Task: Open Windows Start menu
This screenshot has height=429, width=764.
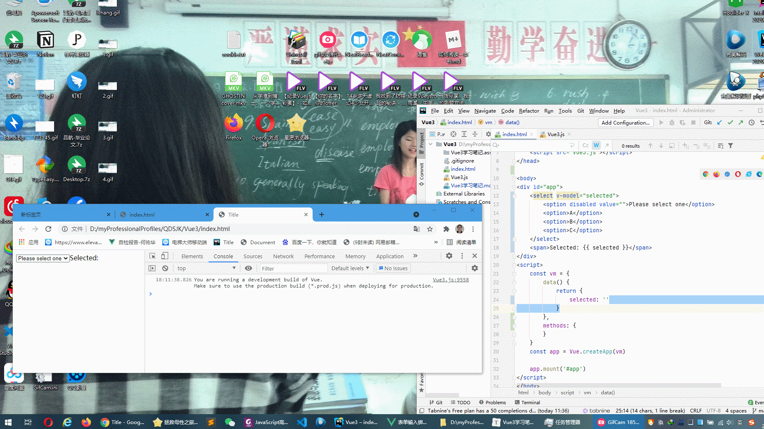Action: point(8,422)
